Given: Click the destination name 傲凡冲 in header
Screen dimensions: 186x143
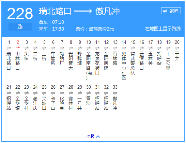Looking at the screenshot, I should click(108, 11).
